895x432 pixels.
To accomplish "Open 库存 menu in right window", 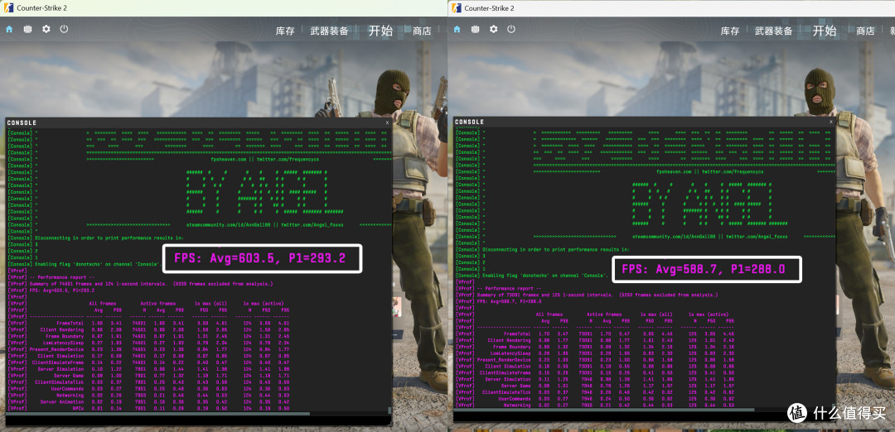I will click(730, 31).
